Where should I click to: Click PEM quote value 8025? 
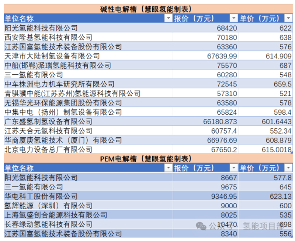coord(229,215)
